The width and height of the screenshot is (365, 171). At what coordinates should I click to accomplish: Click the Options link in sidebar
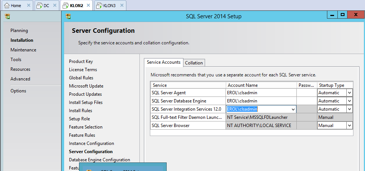point(18,91)
